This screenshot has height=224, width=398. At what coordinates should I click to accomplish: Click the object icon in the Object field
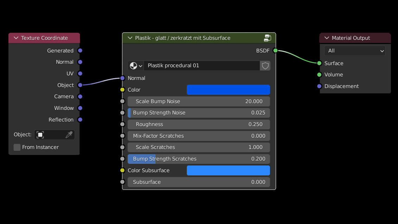pyautogui.click(x=40, y=135)
